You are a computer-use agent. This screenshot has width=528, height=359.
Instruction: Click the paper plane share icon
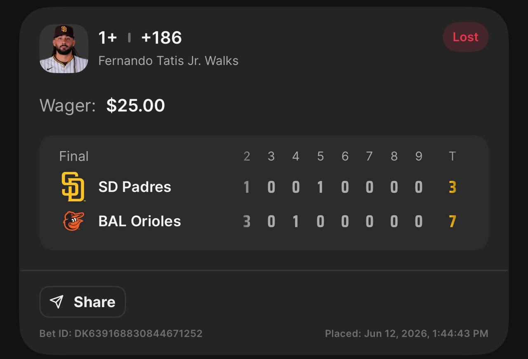pos(57,302)
